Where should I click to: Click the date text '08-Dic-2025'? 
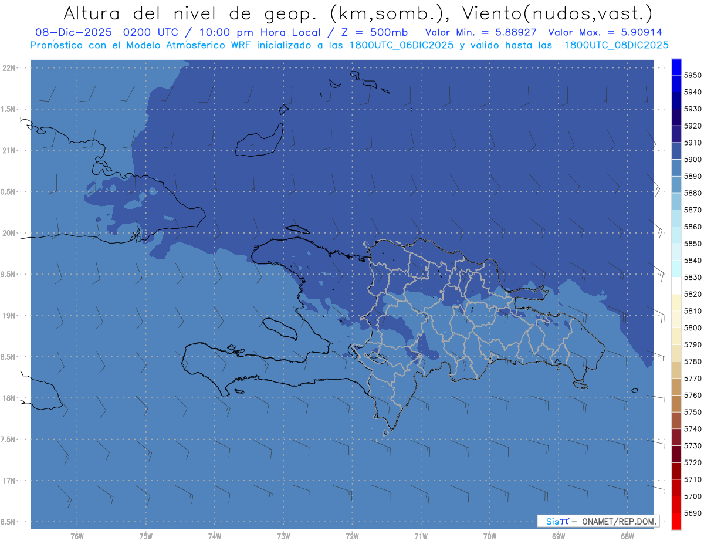(73, 32)
